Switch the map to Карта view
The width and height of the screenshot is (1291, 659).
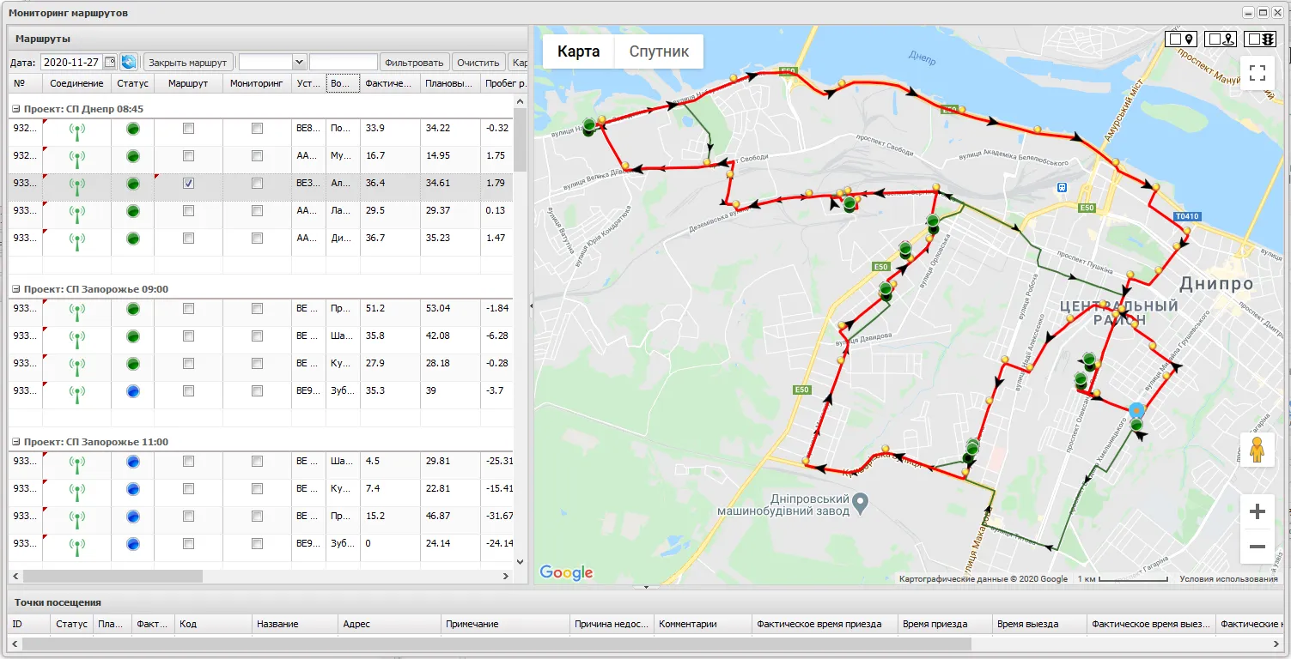(578, 51)
